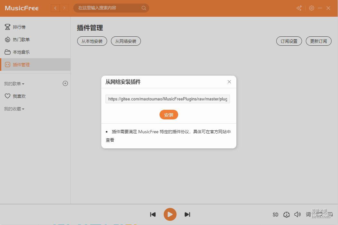The height and width of the screenshot is (225, 338).
Task: Add a new playlist with the plus icon
Action: click(65, 84)
